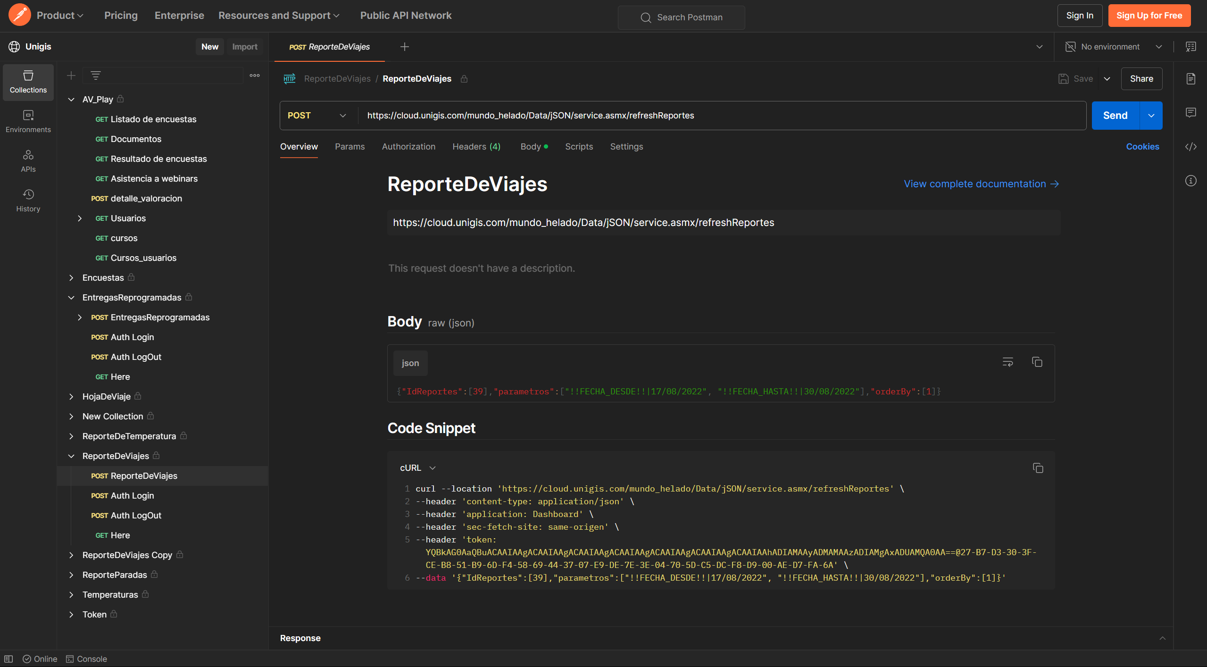The width and height of the screenshot is (1207, 667).
Task: Open the Save options dropdown arrow
Action: pos(1107,79)
